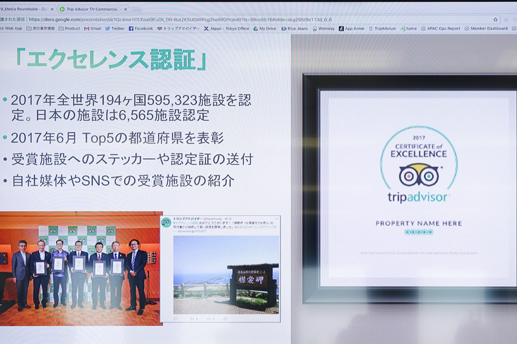Open the home bookmark
The width and height of the screenshot is (517, 344).
408,28
